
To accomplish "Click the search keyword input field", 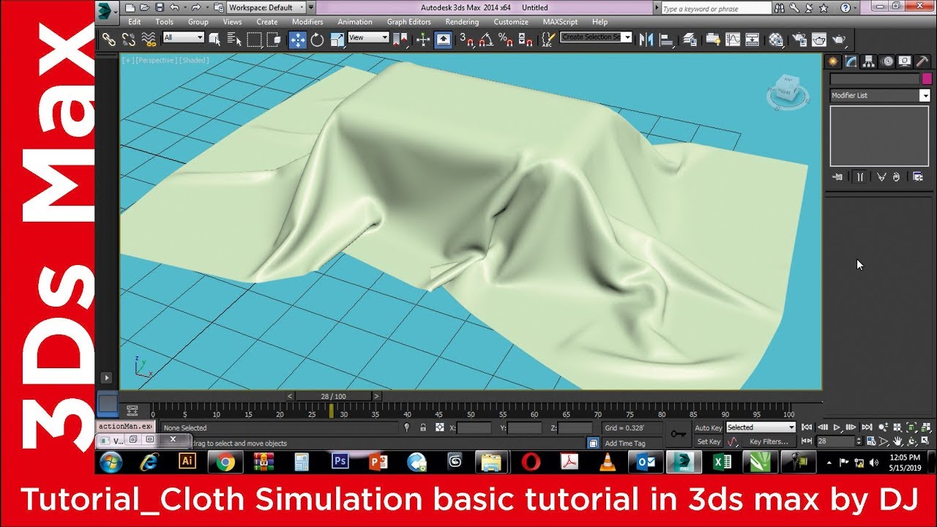I will [716, 9].
